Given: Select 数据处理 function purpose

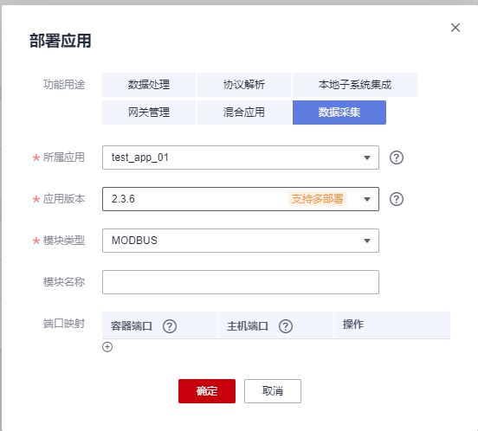Looking at the screenshot, I should pyautogui.click(x=149, y=85).
